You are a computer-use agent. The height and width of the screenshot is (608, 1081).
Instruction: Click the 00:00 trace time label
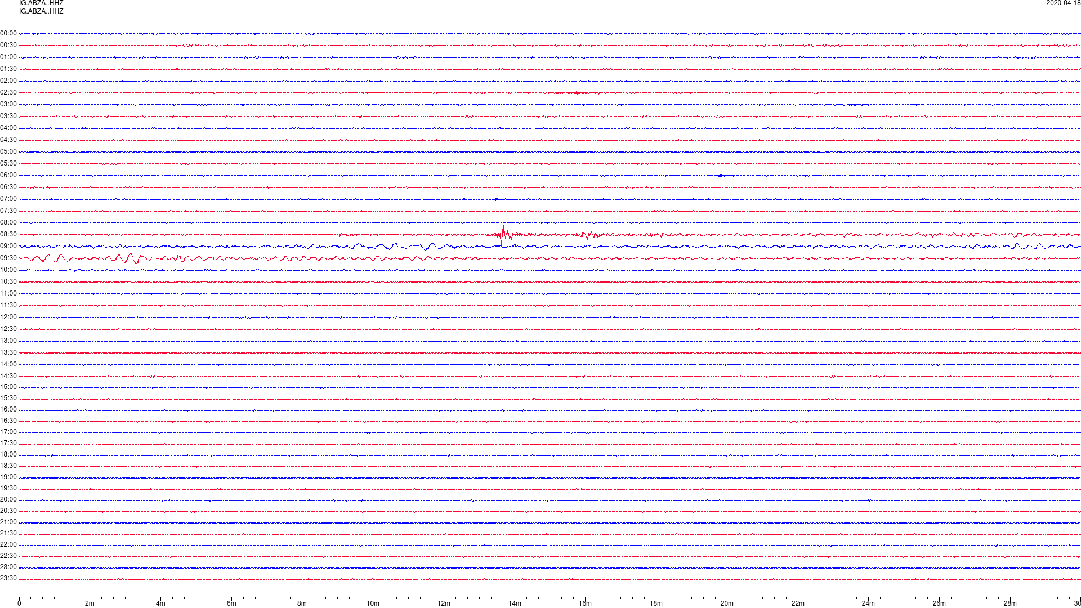pos(8,34)
